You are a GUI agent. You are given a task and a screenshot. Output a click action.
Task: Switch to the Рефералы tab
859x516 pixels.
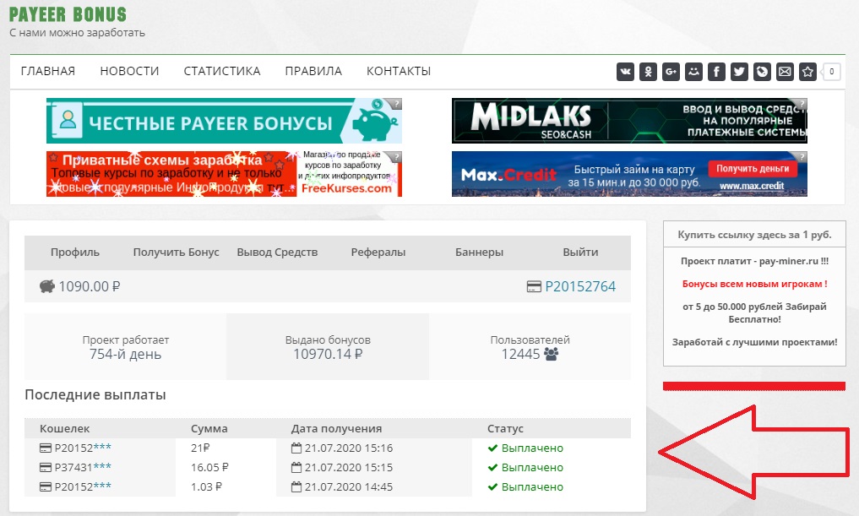point(378,252)
